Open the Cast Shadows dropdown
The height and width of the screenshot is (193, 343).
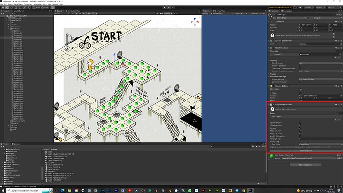coord(320,63)
